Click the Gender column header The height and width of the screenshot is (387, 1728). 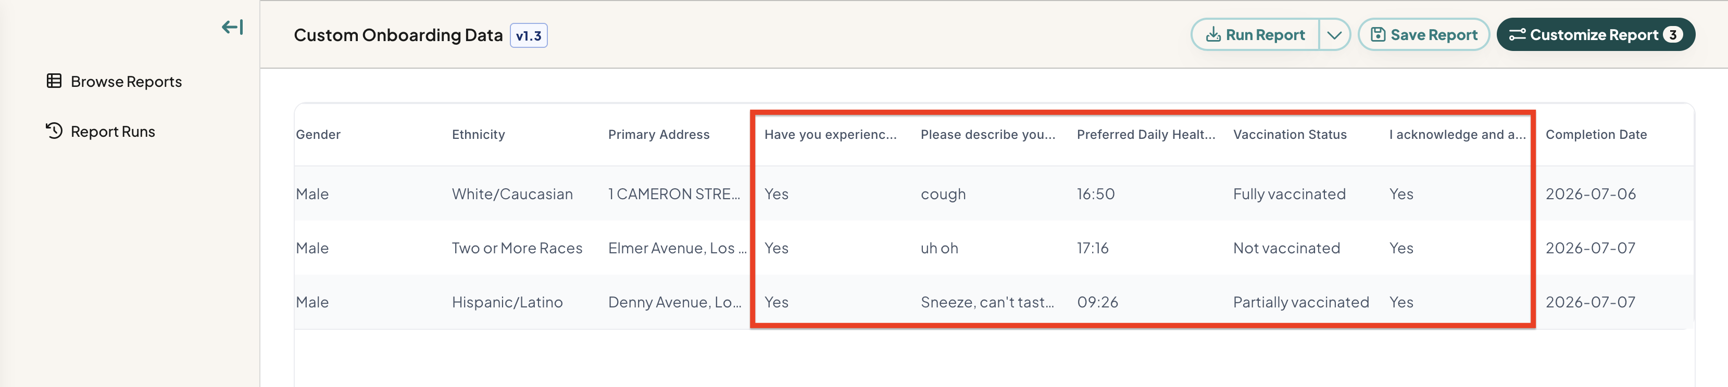[x=318, y=135]
